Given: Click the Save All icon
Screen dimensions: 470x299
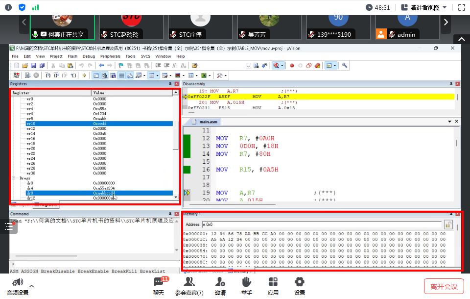Looking at the screenshot, I should click(x=42, y=66).
